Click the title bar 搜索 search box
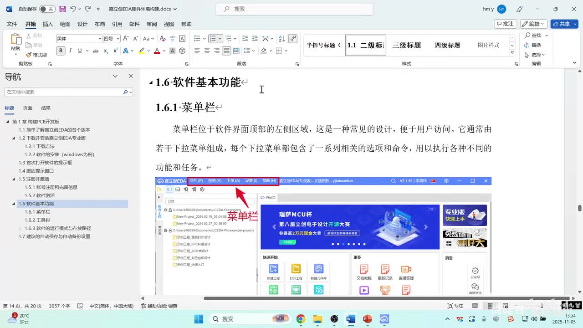Image resolution: width=583 pixels, height=328 pixels. [294, 9]
